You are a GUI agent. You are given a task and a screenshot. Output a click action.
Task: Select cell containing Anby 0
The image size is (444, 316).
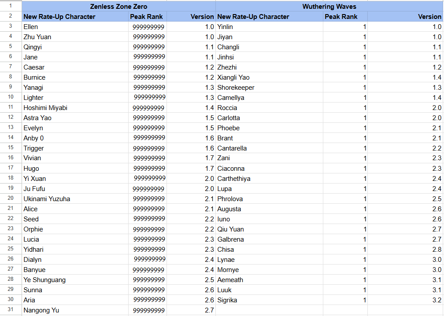tap(75, 138)
